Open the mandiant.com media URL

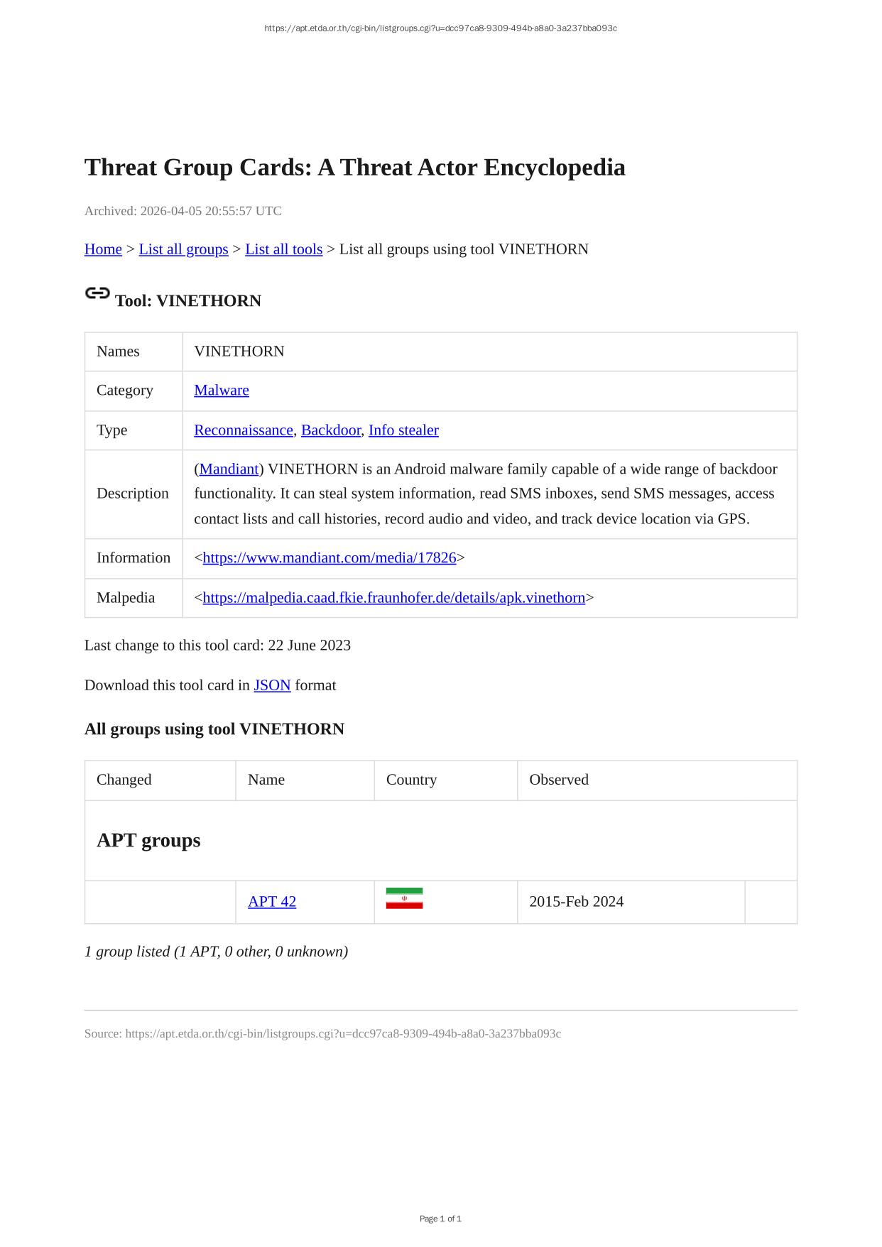(x=330, y=558)
